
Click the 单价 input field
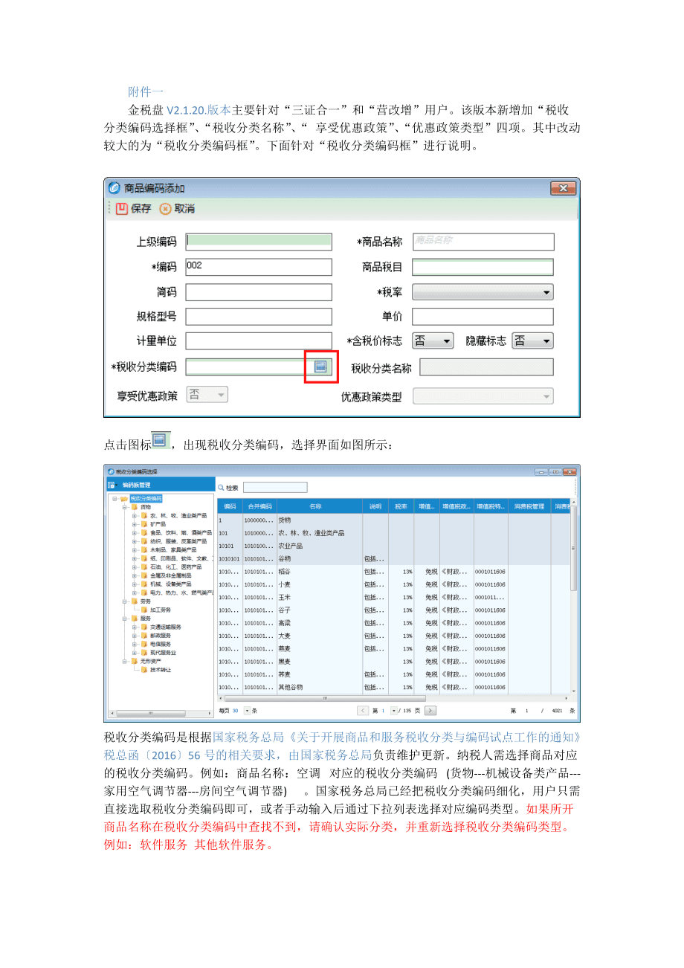point(483,317)
